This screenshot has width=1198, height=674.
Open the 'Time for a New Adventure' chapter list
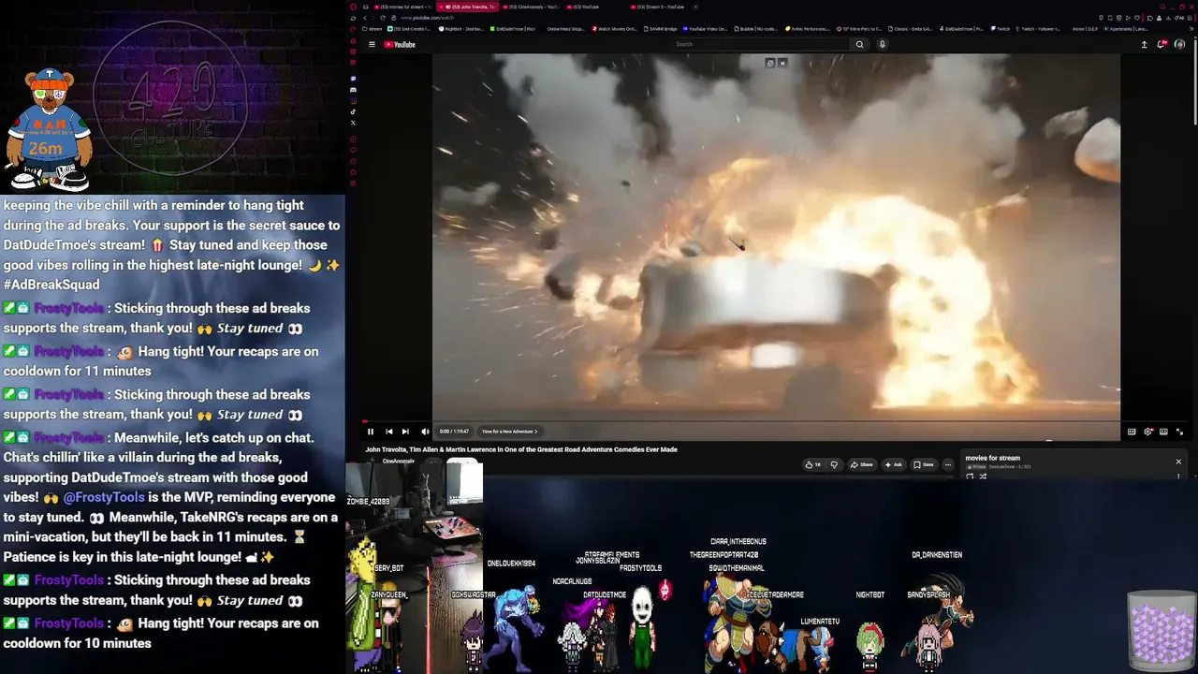(510, 432)
